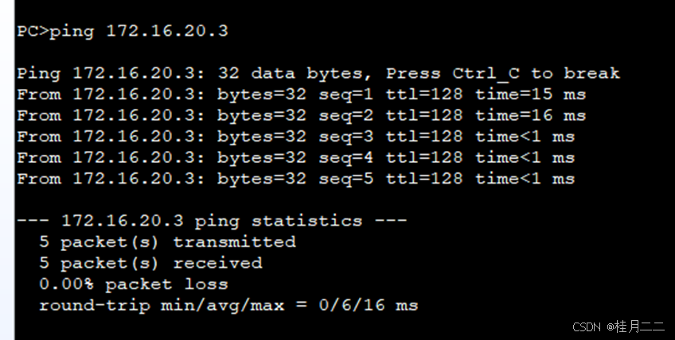675x340 pixels.
Task: Click the seq=1 reply line
Action: pos(302,95)
